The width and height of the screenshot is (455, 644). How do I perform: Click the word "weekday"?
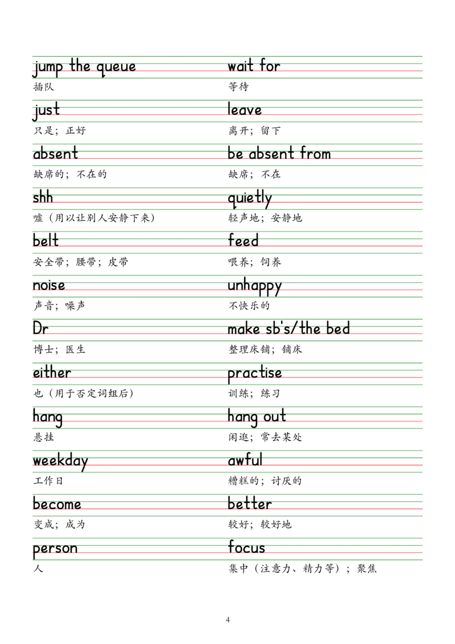click(x=60, y=461)
